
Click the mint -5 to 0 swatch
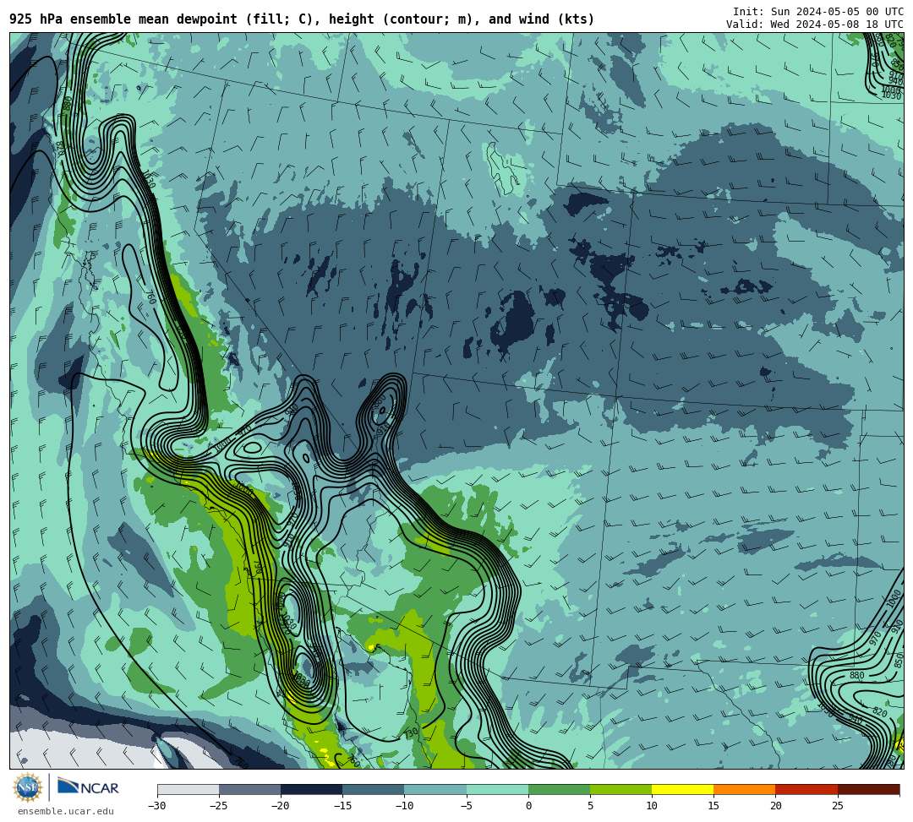click(497, 789)
